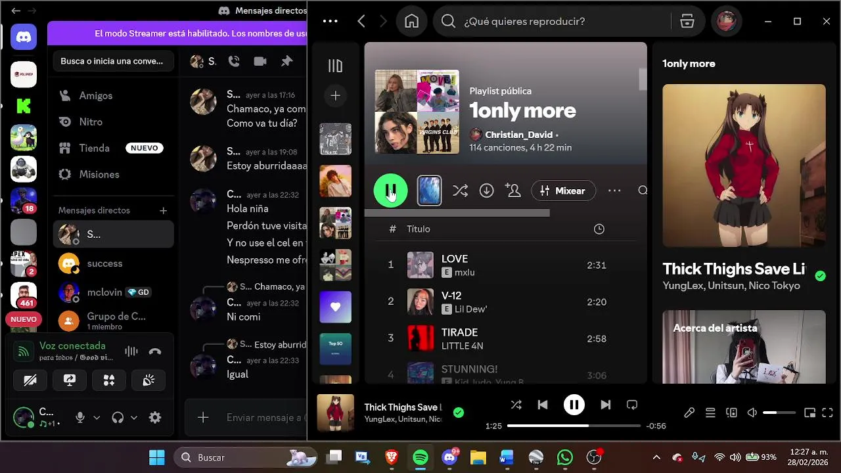This screenshot has height=473, width=841.
Task: Sort tracks by duration clock header
Action: (599, 229)
